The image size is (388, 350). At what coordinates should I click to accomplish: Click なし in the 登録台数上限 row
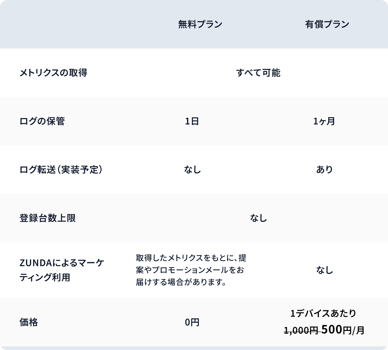(258, 218)
